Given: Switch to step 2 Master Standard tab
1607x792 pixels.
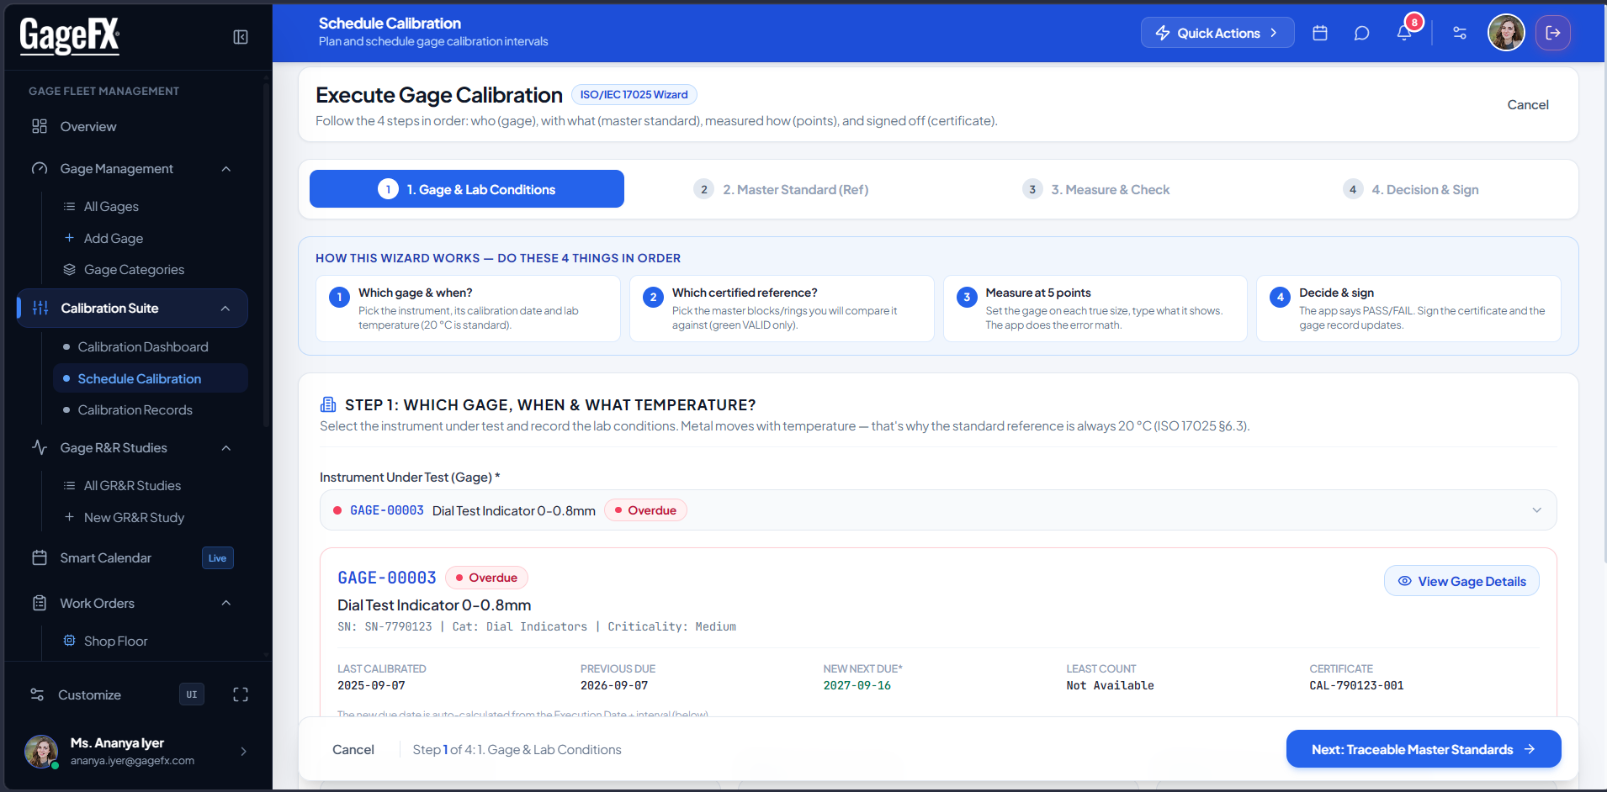Looking at the screenshot, I should (x=781, y=189).
